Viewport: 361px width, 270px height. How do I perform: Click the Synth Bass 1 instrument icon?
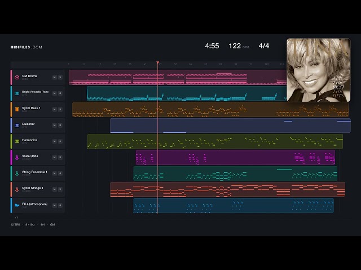pyautogui.click(x=17, y=109)
